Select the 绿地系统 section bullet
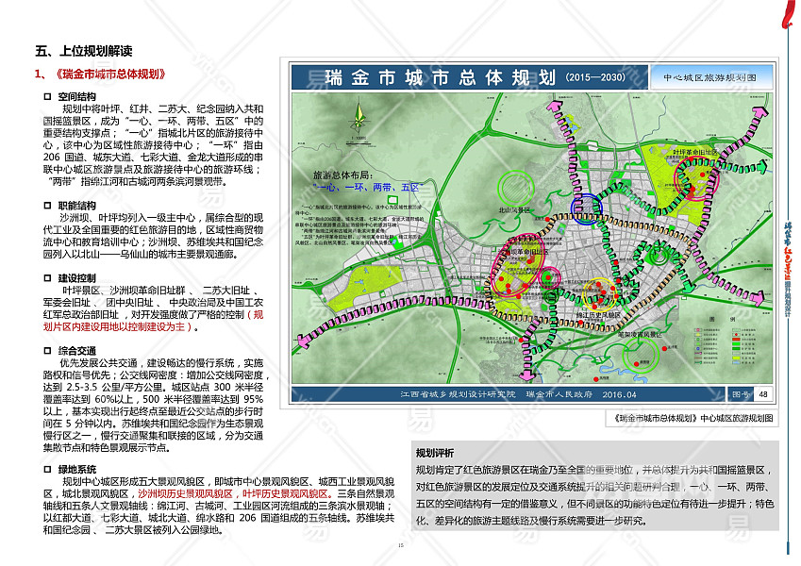 (48, 469)
